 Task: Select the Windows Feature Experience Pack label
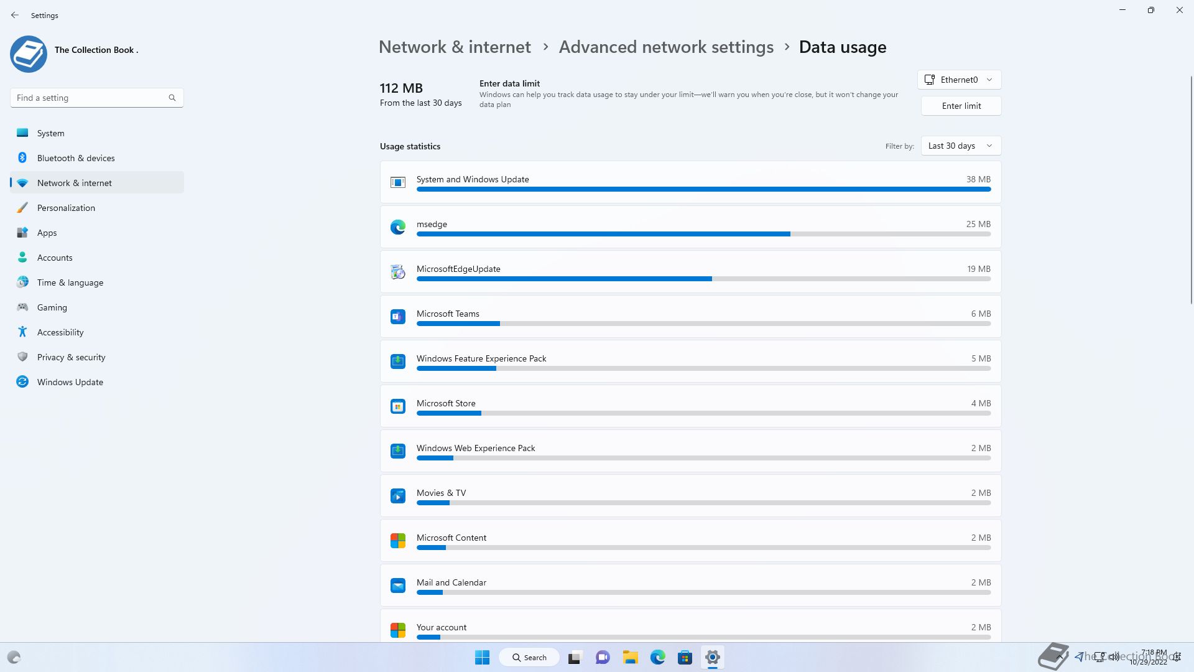tap(481, 358)
